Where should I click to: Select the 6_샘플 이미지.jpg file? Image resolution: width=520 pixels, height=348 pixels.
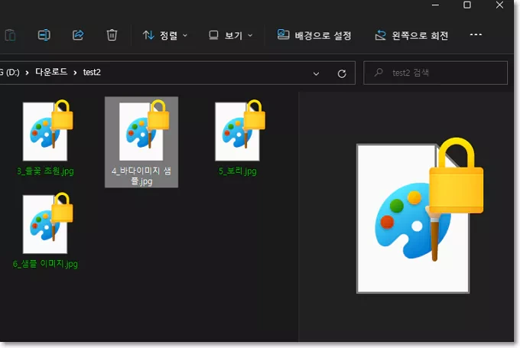click(45, 231)
